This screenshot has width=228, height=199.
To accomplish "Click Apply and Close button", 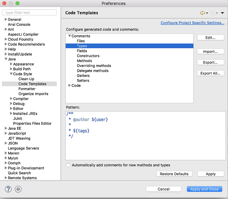I will pyautogui.click(x=205, y=189).
